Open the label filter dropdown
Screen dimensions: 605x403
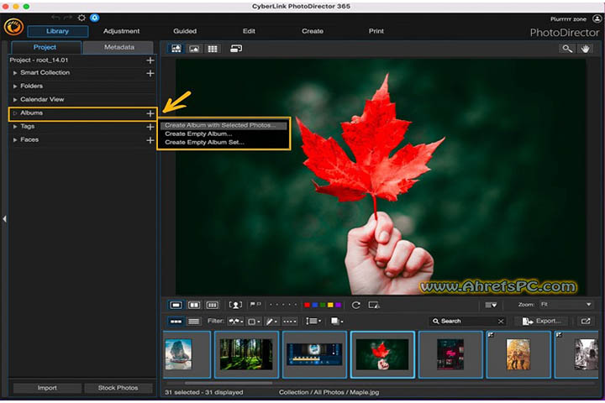(254, 322)
